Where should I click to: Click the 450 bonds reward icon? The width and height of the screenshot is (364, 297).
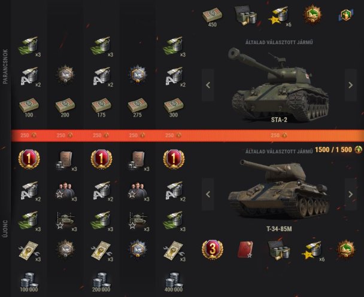click(212, 17)
